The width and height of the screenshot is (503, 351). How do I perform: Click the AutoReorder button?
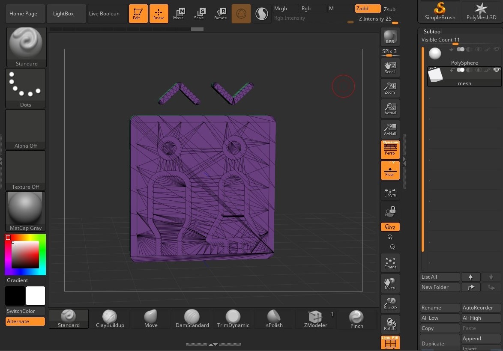tap(481, 308)
